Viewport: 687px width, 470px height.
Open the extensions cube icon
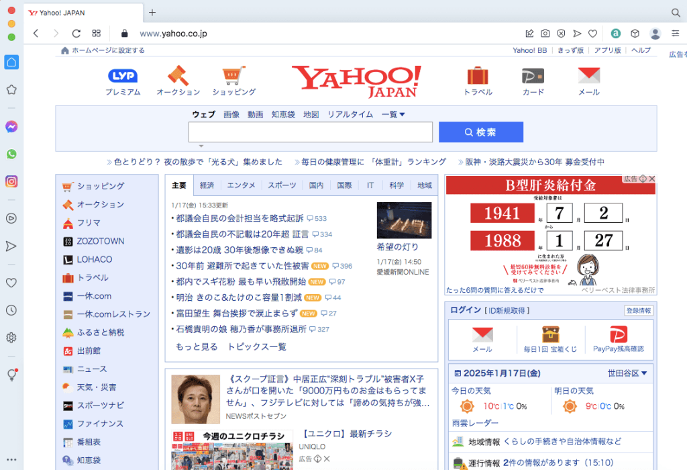635,34
